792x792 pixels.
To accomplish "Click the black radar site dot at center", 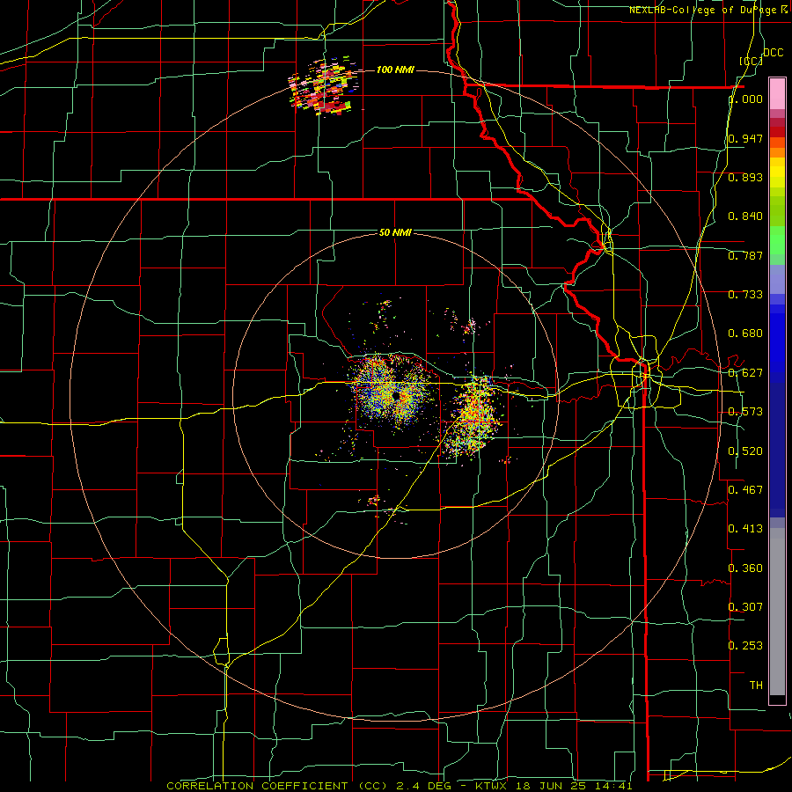I will [x=396, y=397].
